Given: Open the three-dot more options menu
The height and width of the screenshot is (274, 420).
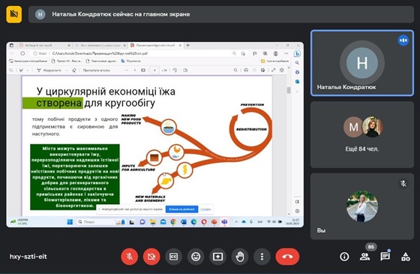Looking at the screenshot, I should point(262,257).
